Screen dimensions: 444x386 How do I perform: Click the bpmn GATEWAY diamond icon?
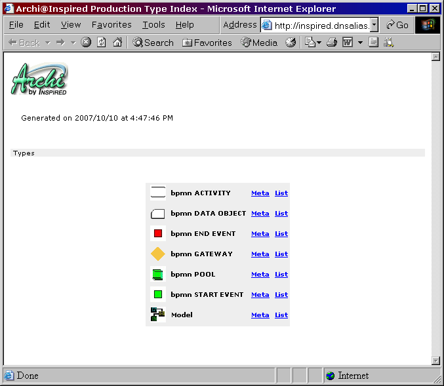[157, 254]
